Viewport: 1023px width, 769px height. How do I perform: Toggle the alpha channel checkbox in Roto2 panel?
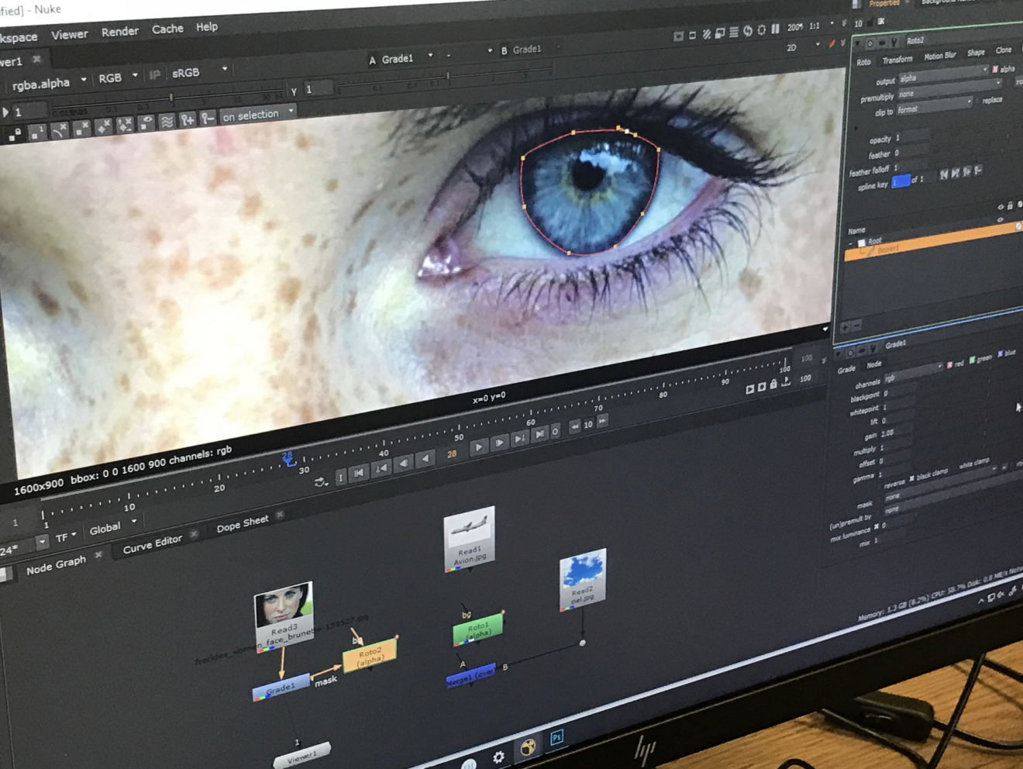coord(995,70)
